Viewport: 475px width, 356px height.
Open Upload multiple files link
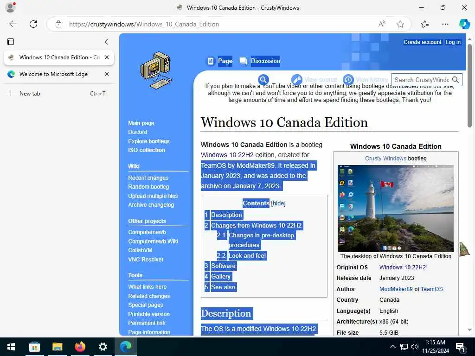(153, 196)
